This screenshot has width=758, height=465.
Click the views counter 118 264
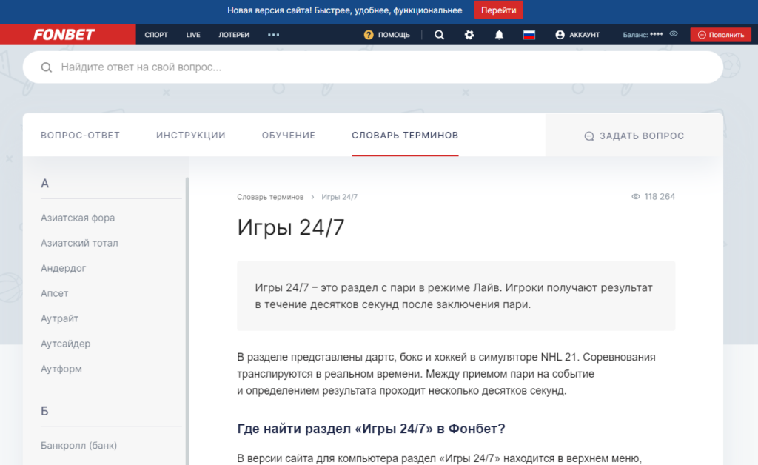point(654,197)
